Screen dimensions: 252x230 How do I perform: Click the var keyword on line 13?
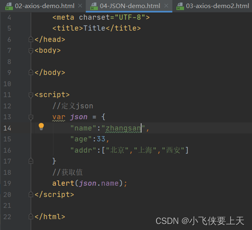pyautogui.click(x=59, y=117)
